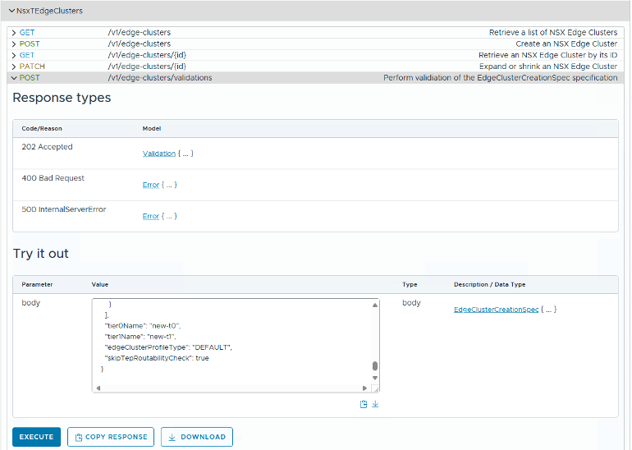Image resolution: width=632 pixels, height=450 pixels.
Task: Click inside the body JSON text area
Action: point(230,345)
